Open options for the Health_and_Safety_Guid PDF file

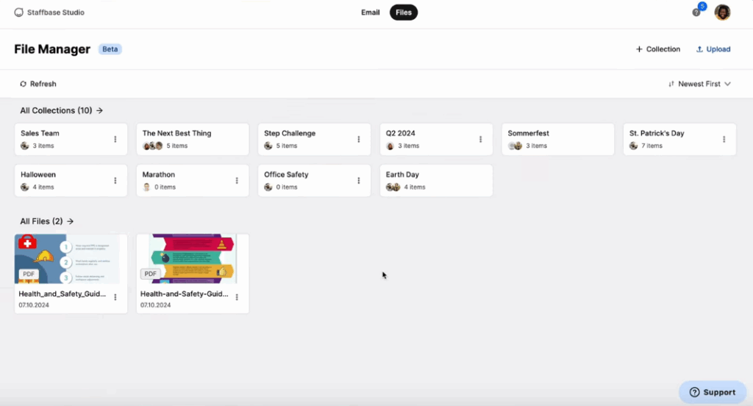tap(115, 297)
